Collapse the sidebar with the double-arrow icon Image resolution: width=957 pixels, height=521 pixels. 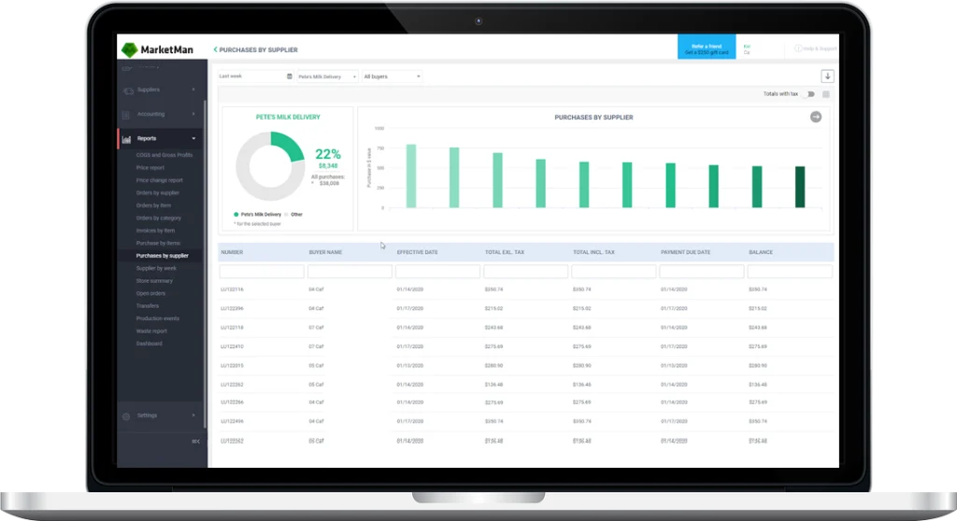pos(195,441)
